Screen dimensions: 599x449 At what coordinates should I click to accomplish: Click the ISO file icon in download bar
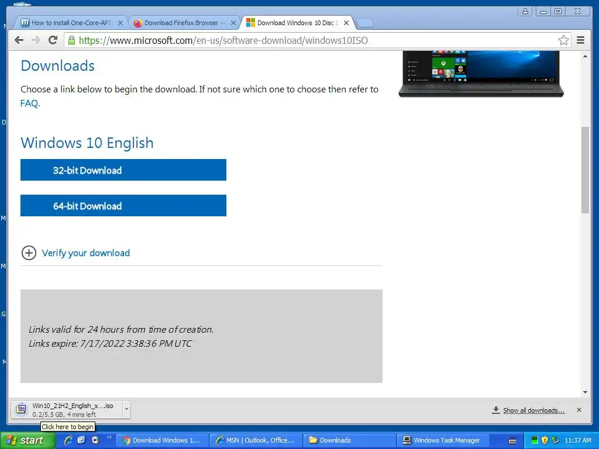click(22, 409)
